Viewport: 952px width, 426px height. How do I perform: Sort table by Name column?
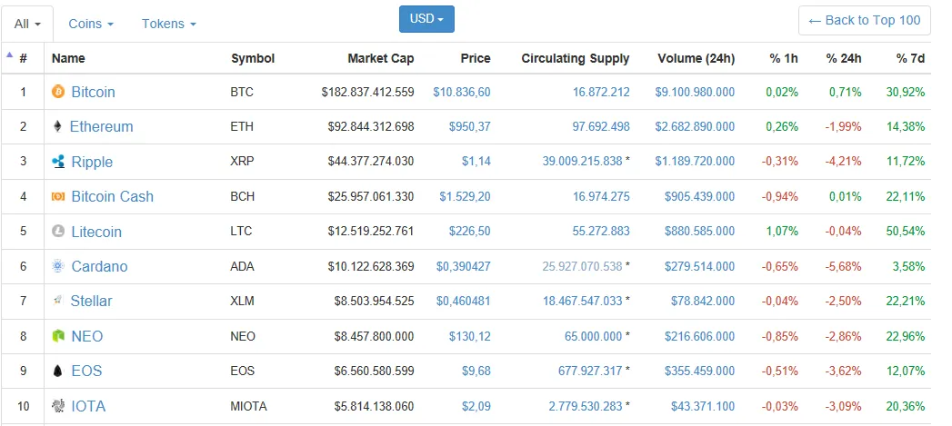pyautogui.click(x=68, y=58)
